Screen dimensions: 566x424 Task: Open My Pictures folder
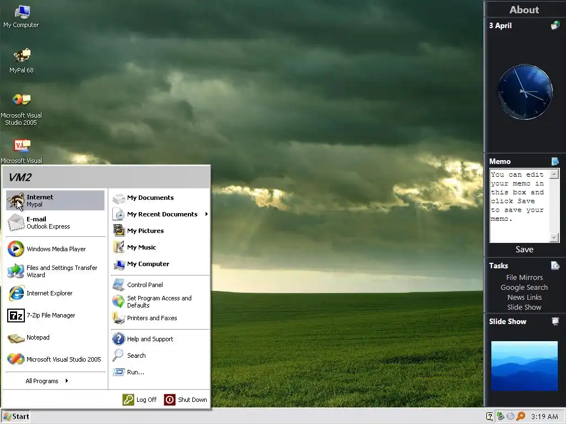[160, 231]
